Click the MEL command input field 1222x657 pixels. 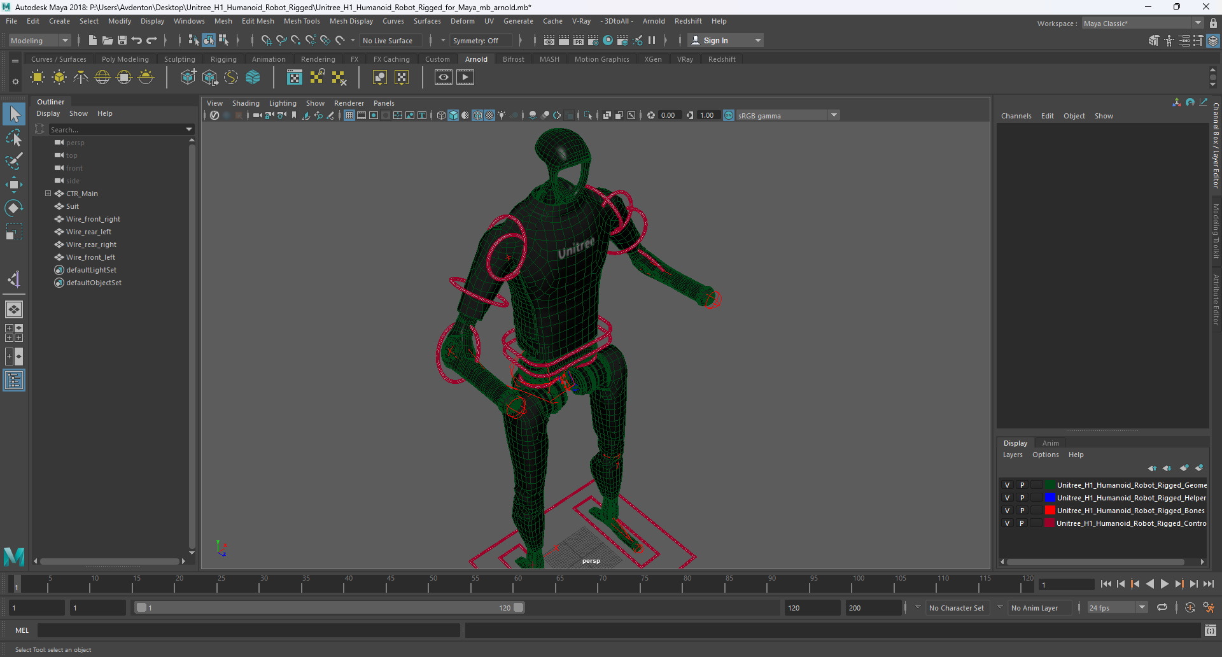pyautogui.click(x=248, y=630)
